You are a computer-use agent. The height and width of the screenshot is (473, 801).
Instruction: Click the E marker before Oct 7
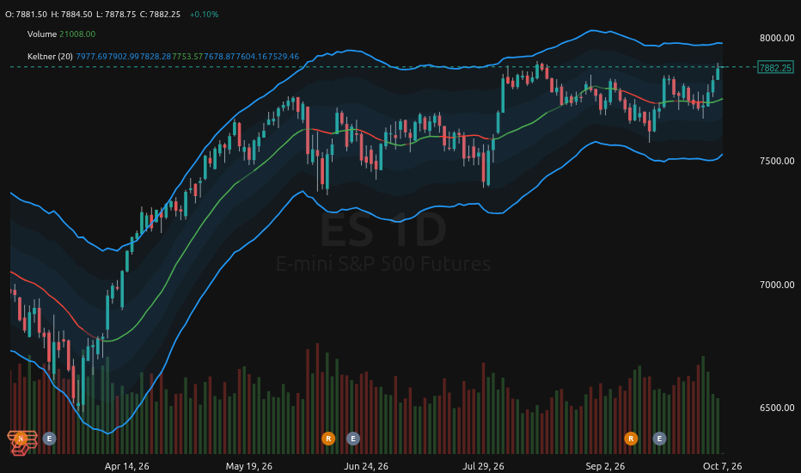click(x=659, y=439)
